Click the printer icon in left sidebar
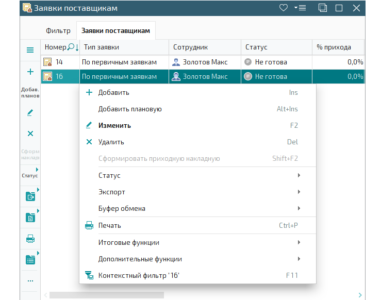Image resolution: width=381 pixels, height=300 pixels. [x=30, y=239]
